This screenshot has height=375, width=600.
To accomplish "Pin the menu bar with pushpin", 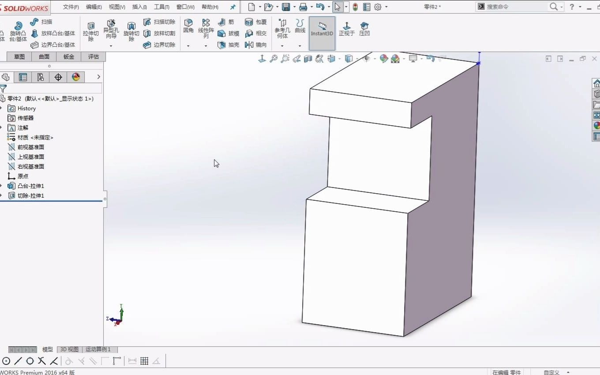I will (233, 7).
